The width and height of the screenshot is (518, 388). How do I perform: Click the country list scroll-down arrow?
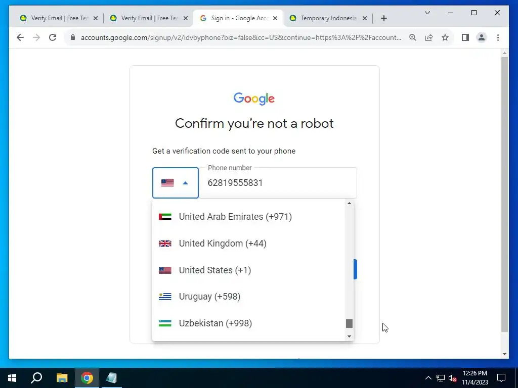(x=349, y=336)
